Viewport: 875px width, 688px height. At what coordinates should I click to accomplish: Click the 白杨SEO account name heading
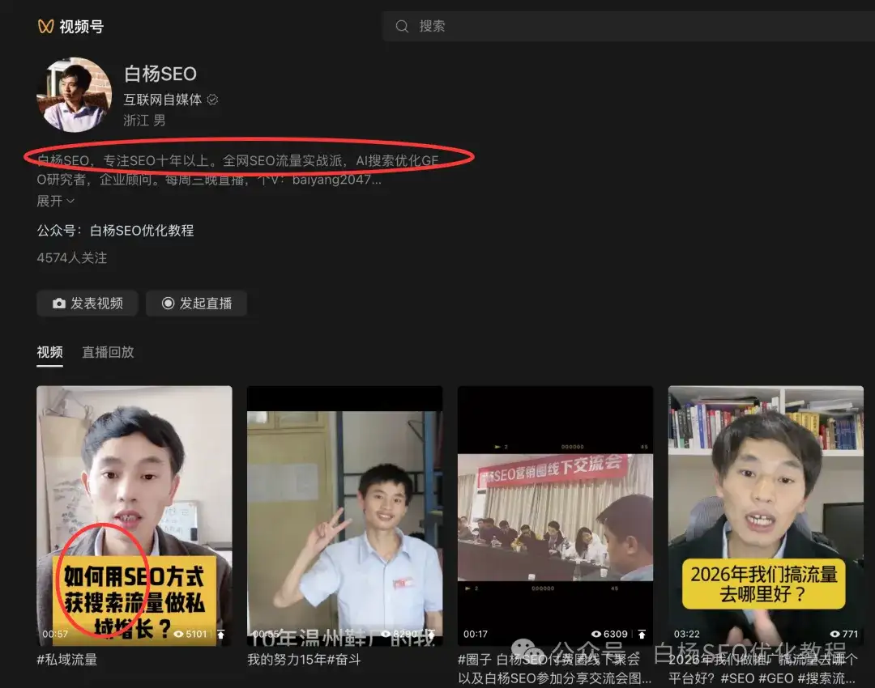(x=160, y=74)
